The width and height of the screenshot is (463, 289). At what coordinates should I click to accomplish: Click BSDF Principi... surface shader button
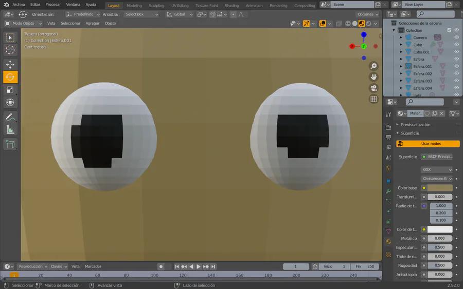tap(437, 157)
